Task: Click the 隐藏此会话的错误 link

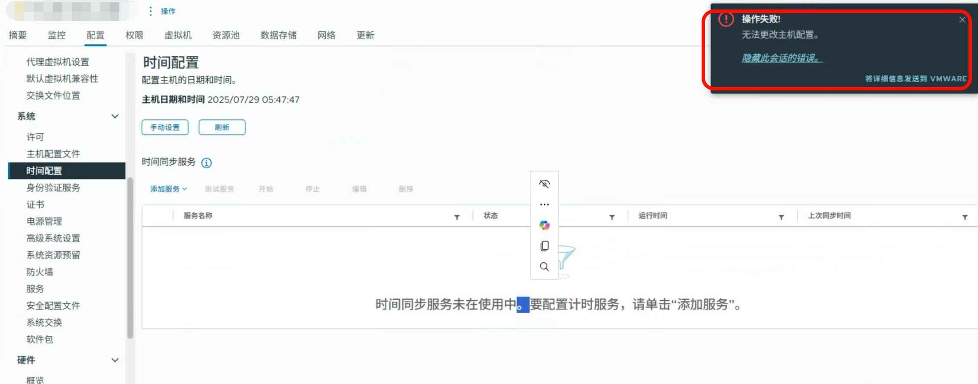Action: coord(782,58)
